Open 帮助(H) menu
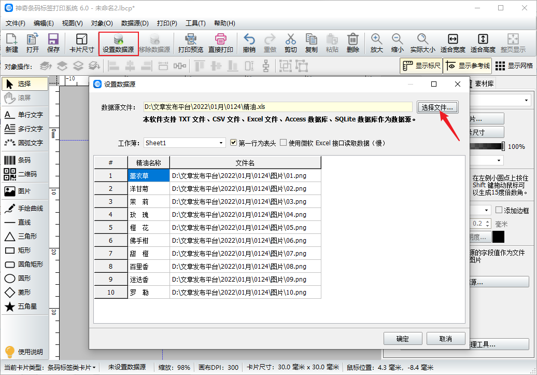 pos(224,23)
